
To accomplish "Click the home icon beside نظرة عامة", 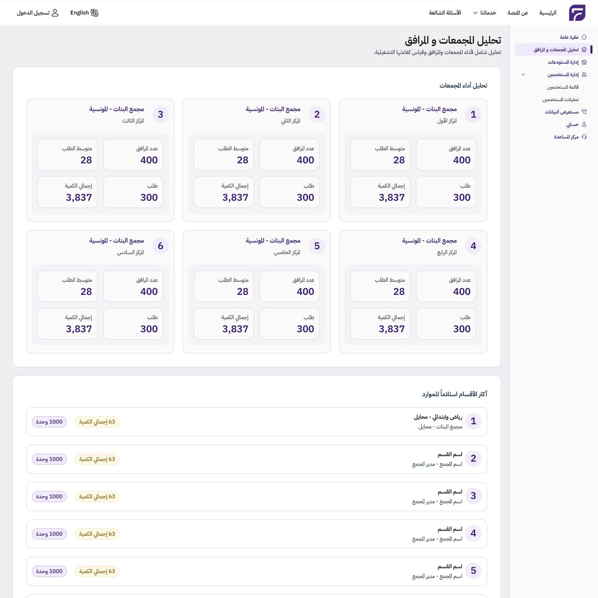I will (x=584, y=37).
